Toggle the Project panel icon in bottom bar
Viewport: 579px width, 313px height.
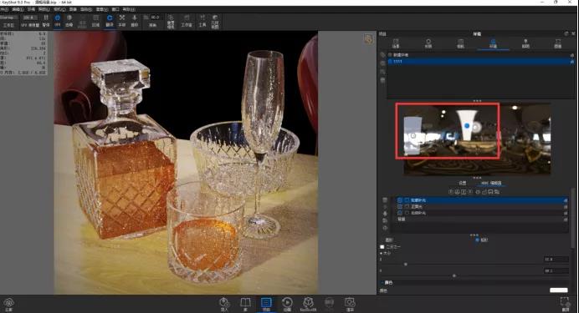click(x=266, y=303)
